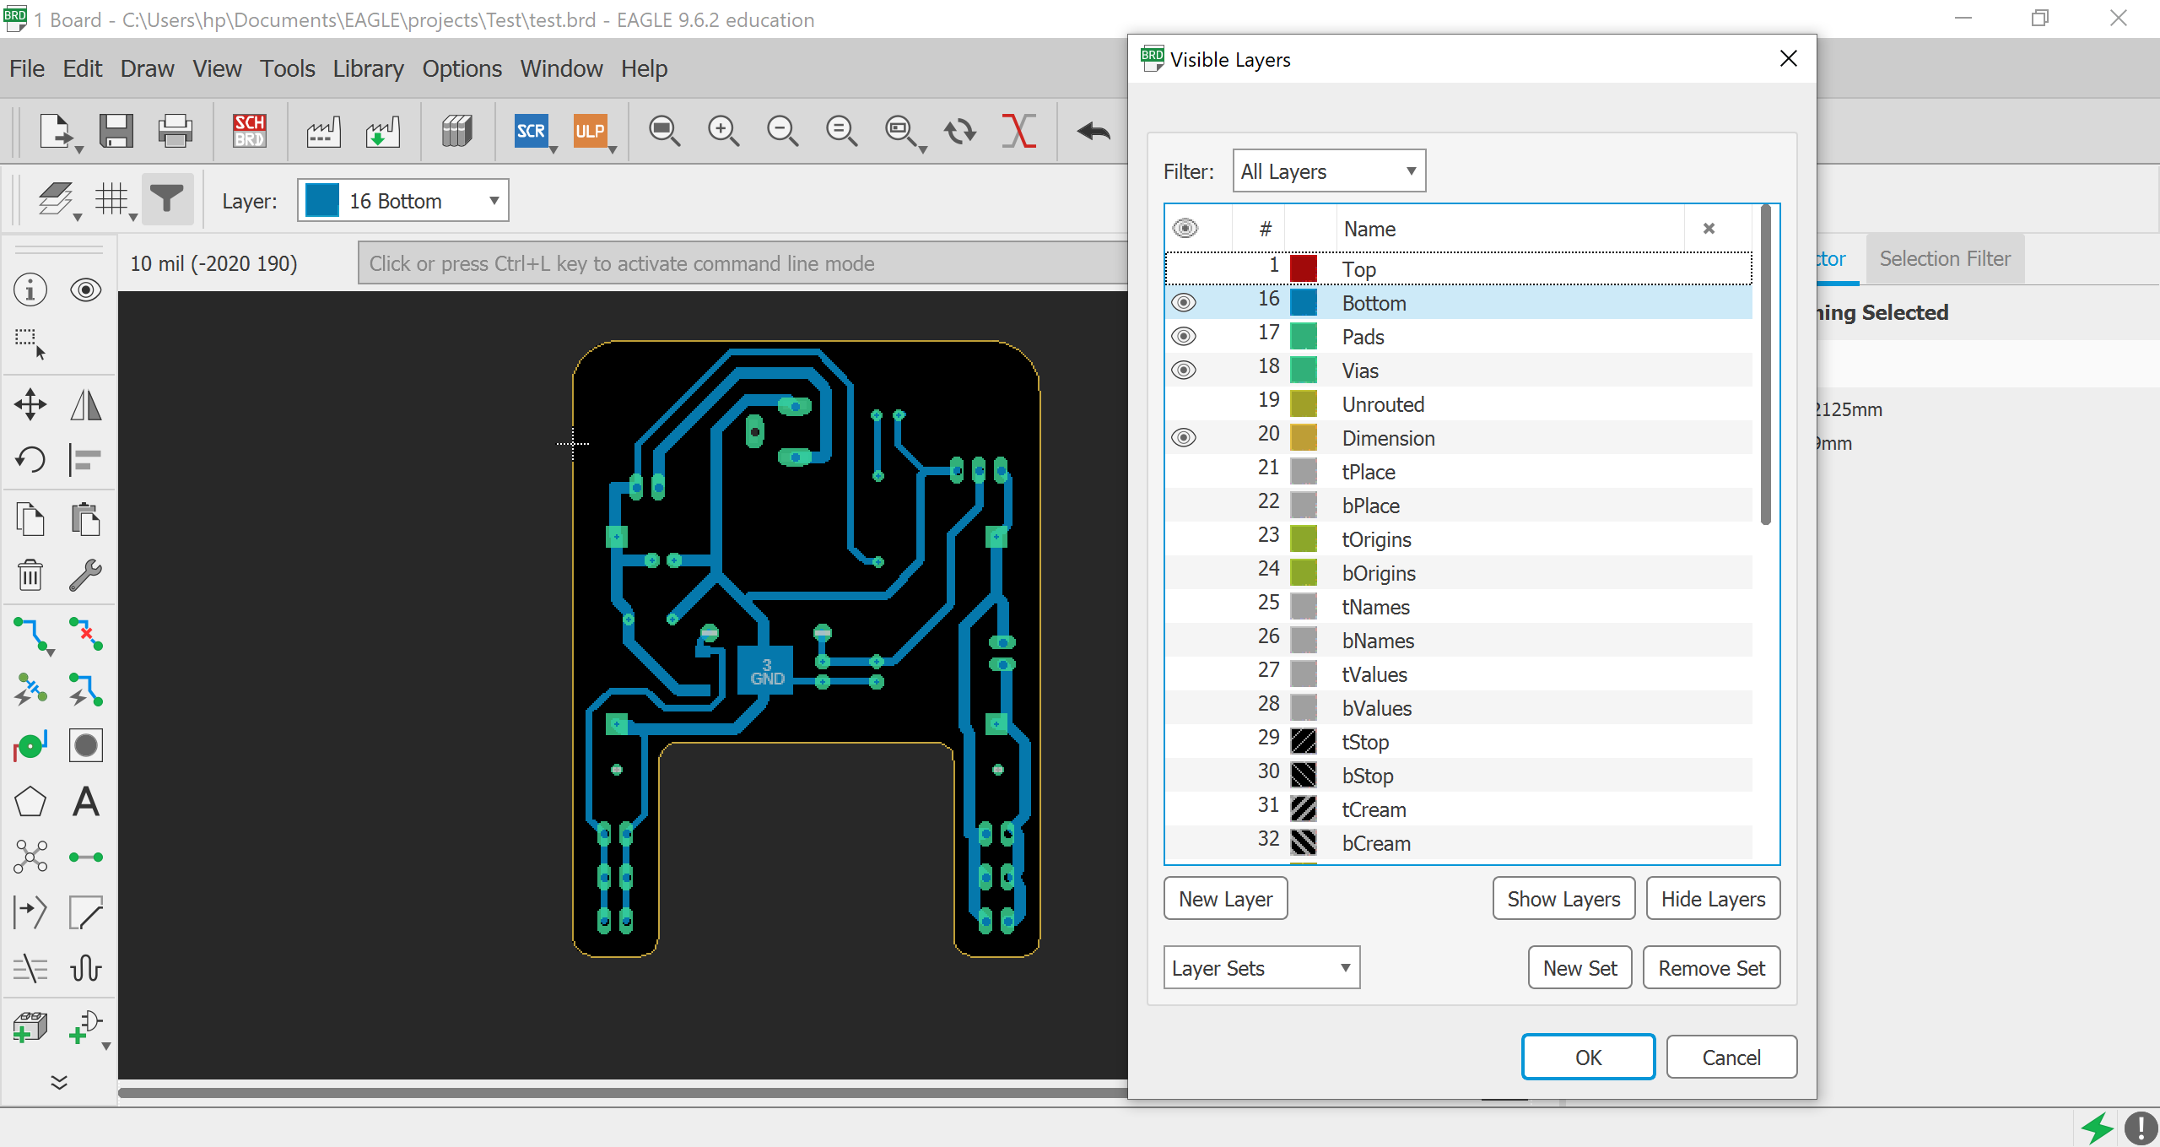Click the Hide Layers button
Image resolution: width=2160 pixels, height=1147 pixels.
(1713, 899)
